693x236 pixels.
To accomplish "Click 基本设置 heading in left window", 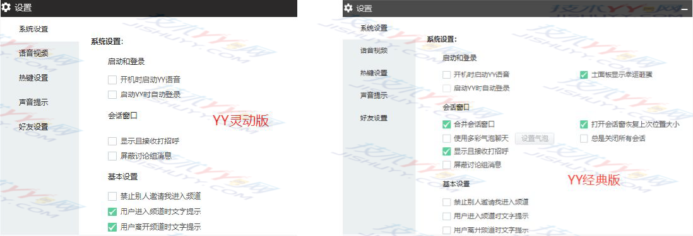I will [x=123, y=177].
